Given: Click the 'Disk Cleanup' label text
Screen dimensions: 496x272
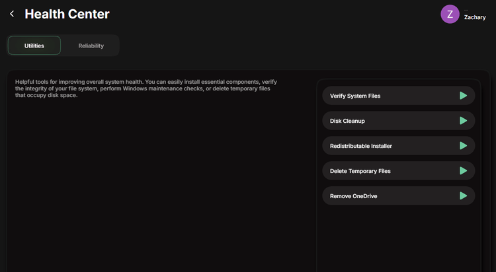Looking at the screenshot, I should (x=347, y=121).
